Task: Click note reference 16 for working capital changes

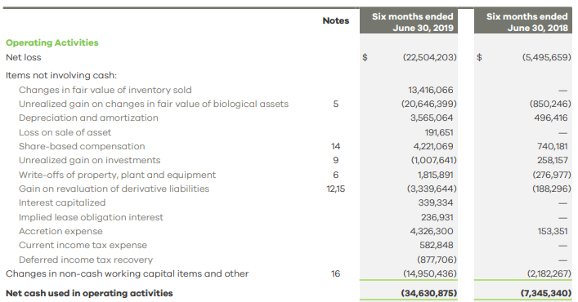Action: tap(335, 273)
